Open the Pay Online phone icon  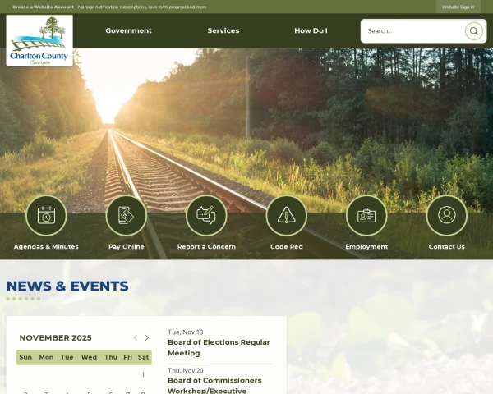[x=127, y=216]
